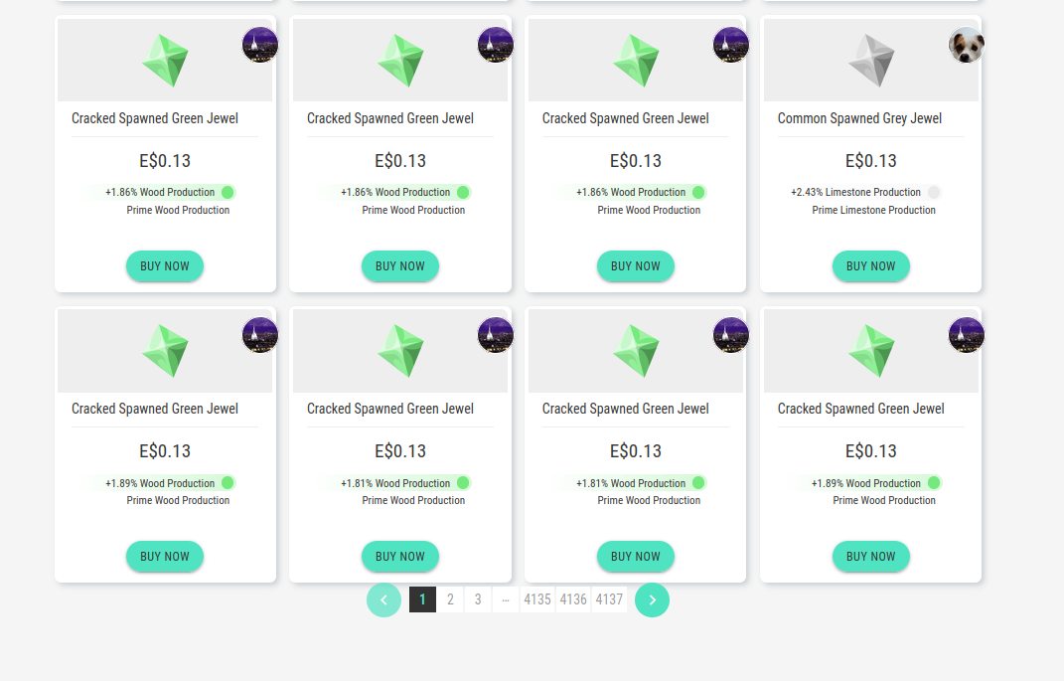
Task: Click green jewel image in top-left card
Action: 165,60
